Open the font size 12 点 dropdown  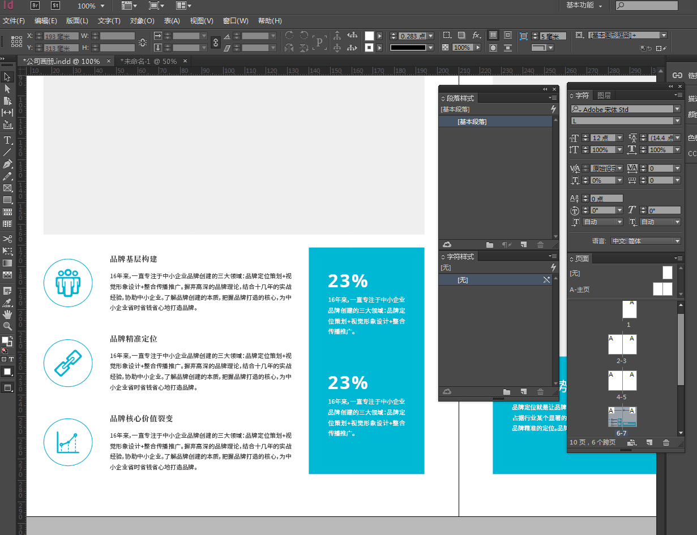point(619,138)
